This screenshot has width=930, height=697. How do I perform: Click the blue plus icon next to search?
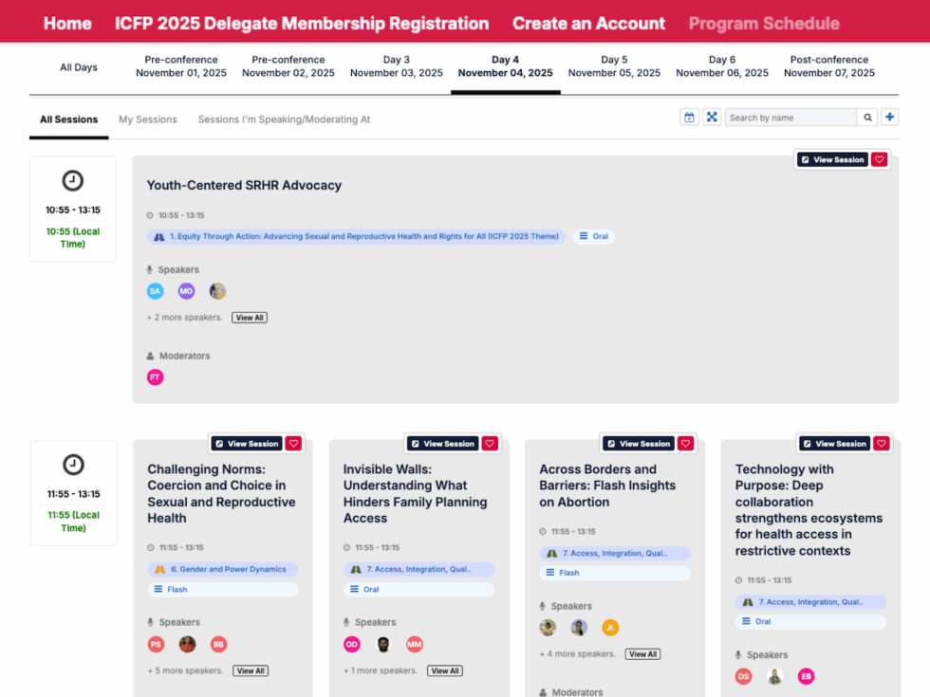pyautogui.click(x=888, y=117)
